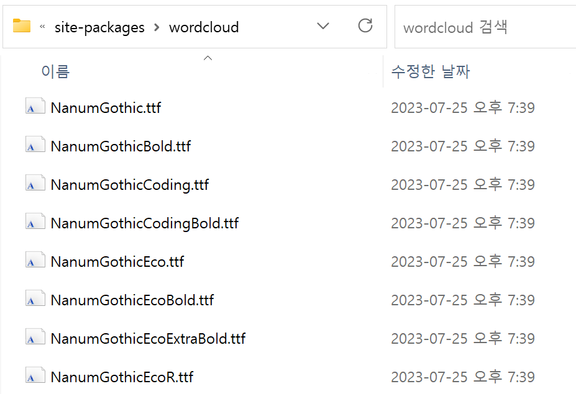Click the NanumGothic.ttf font file icon
576x394 pixels.
(x=35, y=106)
